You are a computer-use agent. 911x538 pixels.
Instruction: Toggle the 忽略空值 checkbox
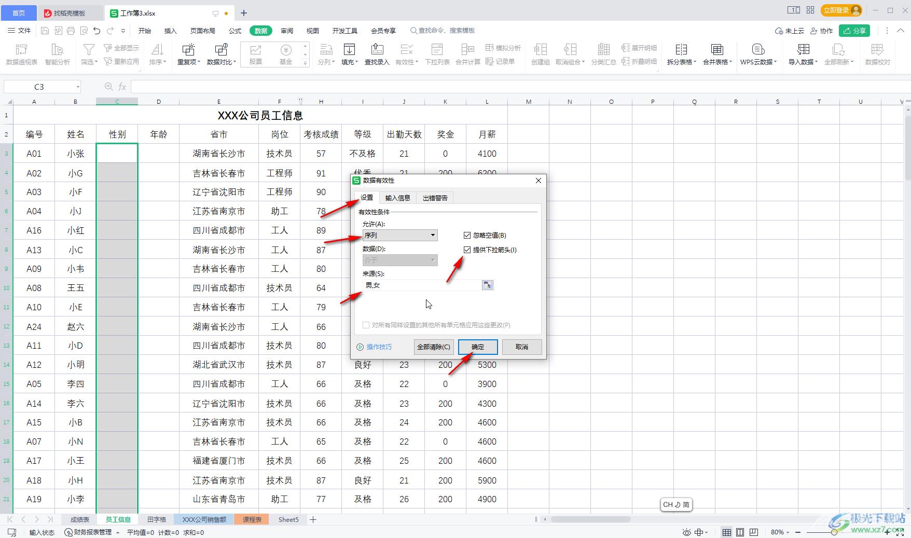(467, 235)
